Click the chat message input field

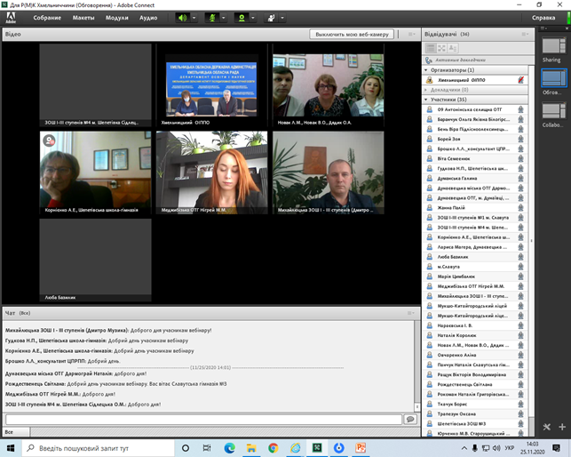coord(203,420)
